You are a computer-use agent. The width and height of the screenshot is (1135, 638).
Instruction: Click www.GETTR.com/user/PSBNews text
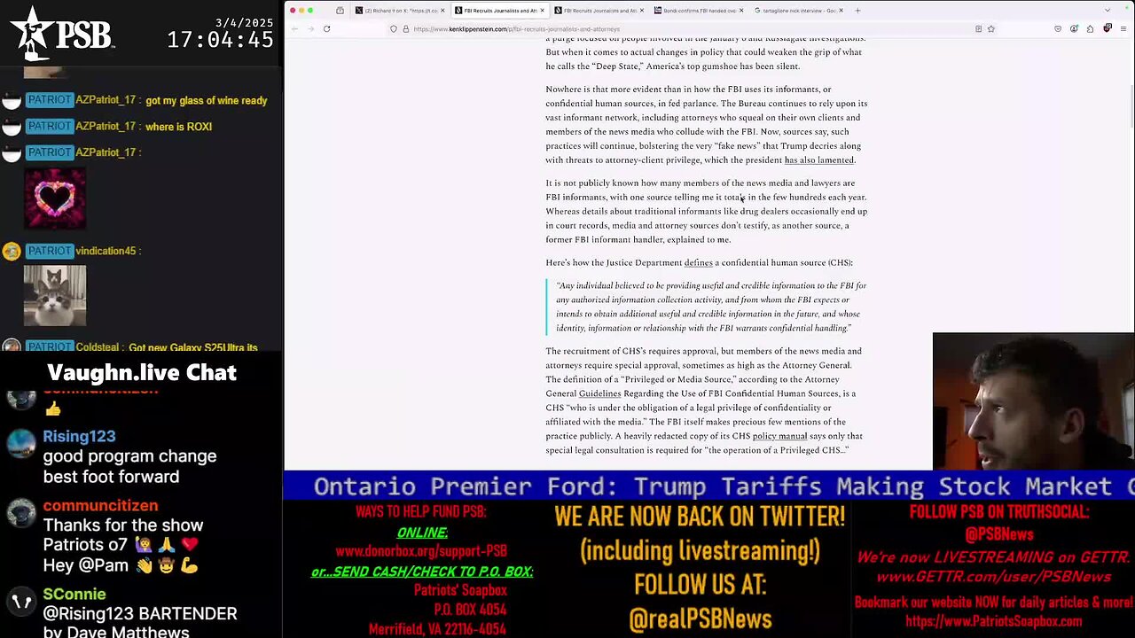993,577
